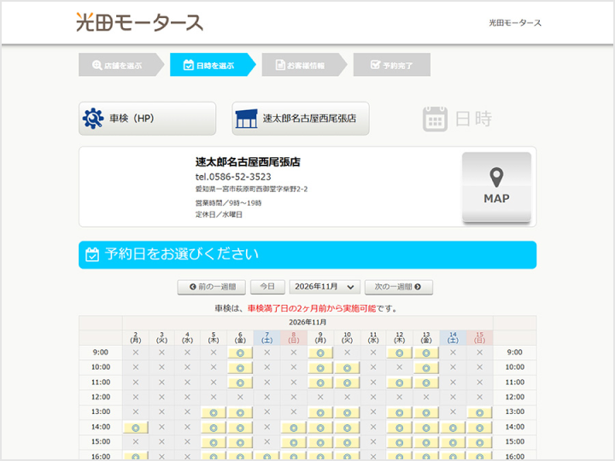Click the 速太郎名古屋西尾張店 store button
The image size is (615, 461).
point(301,119)
